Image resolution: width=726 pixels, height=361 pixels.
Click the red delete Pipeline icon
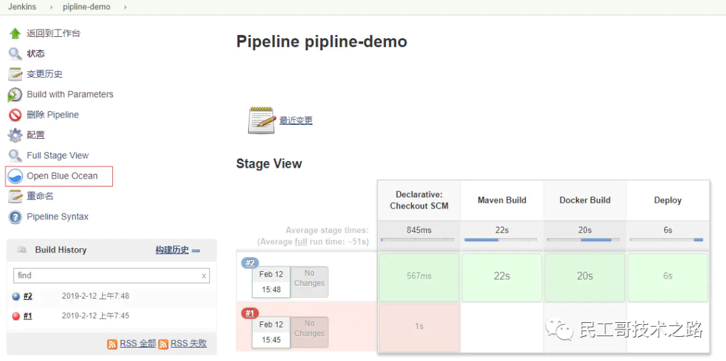click(x=15, y=115)
